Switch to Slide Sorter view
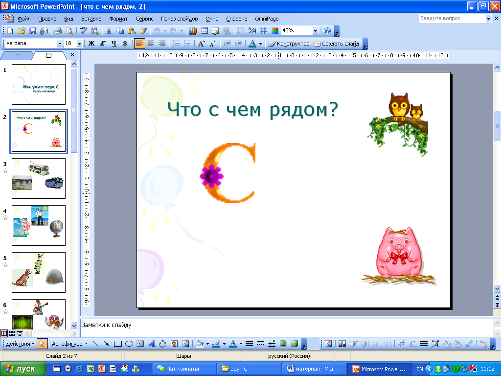 click(12, 333)
